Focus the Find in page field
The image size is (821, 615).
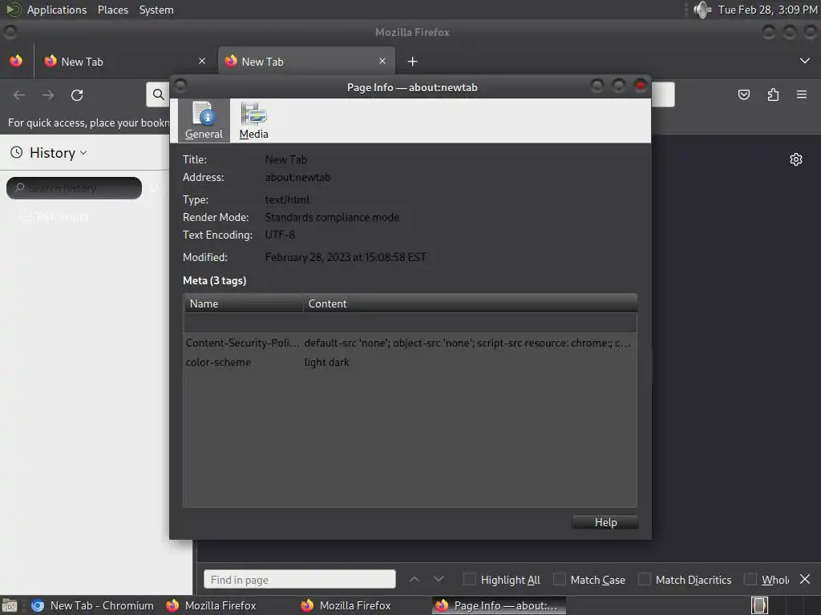coord(300,580)
